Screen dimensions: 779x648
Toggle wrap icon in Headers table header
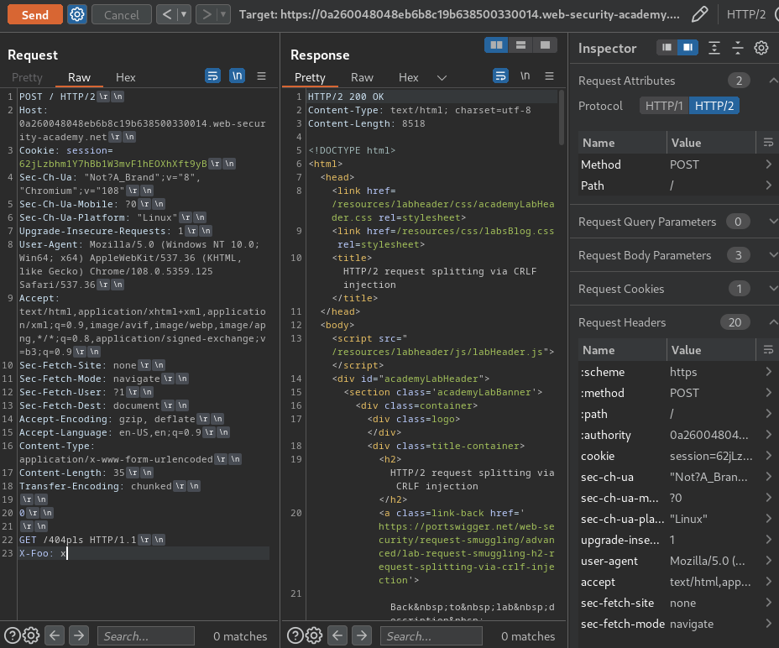point(767,350)
